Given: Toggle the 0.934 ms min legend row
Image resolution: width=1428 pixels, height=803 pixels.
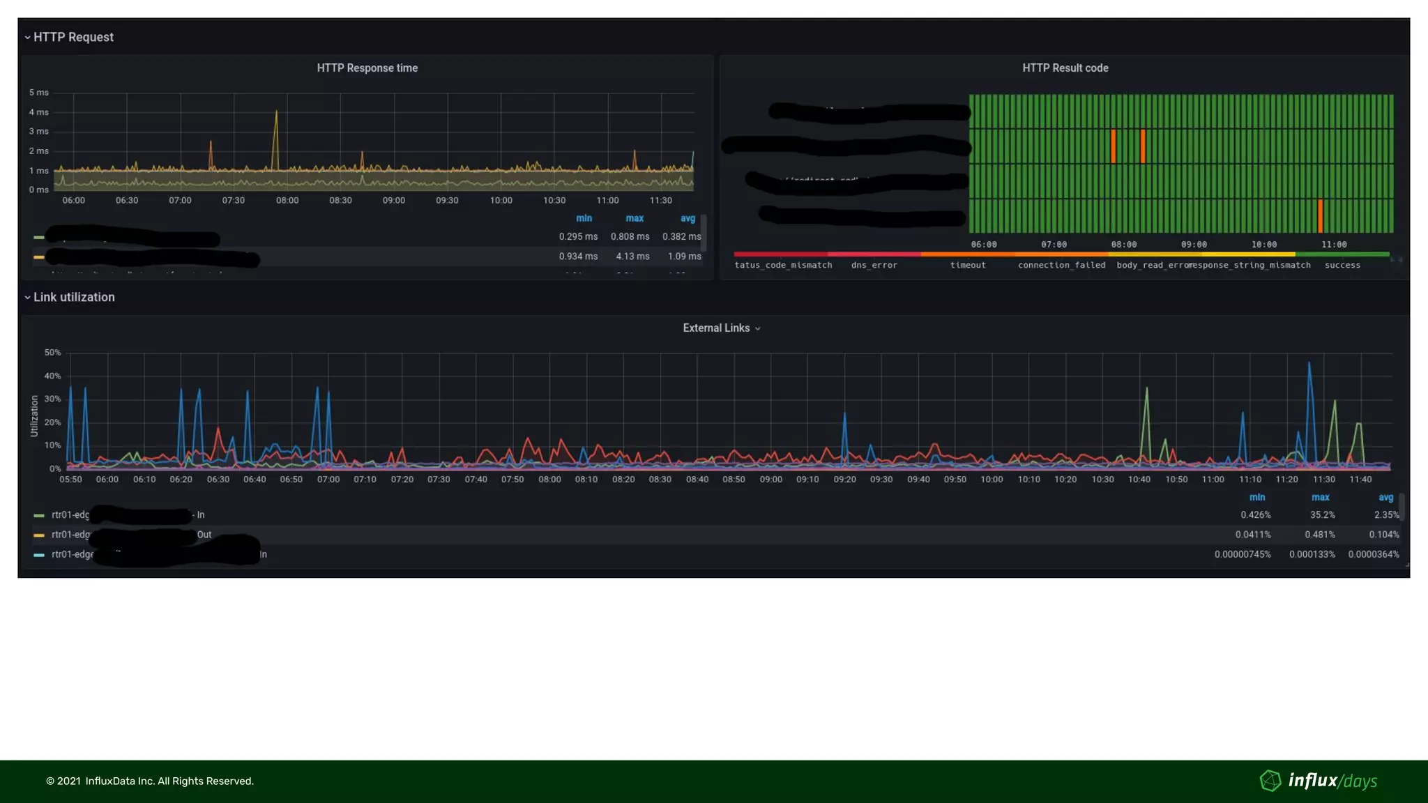Looking at the screenshot, I should click(577, 257).
